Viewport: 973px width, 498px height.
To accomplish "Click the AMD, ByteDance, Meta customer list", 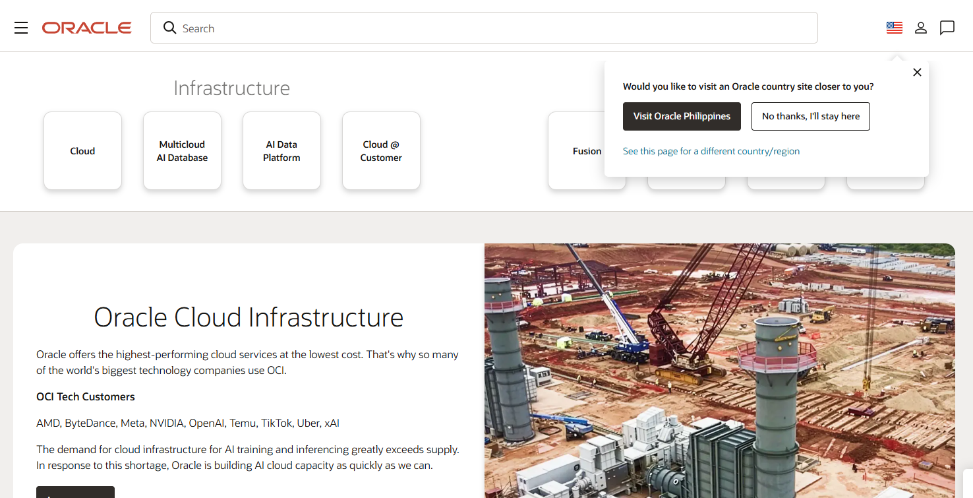I will tap(188, 423).
